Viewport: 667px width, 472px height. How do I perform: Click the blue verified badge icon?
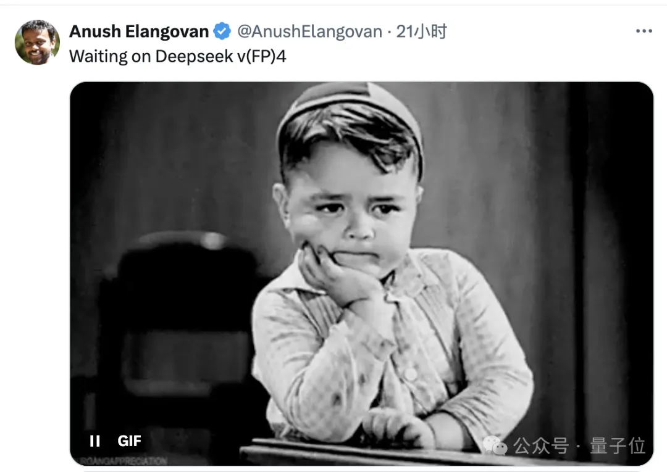click(x=222, y=31)
